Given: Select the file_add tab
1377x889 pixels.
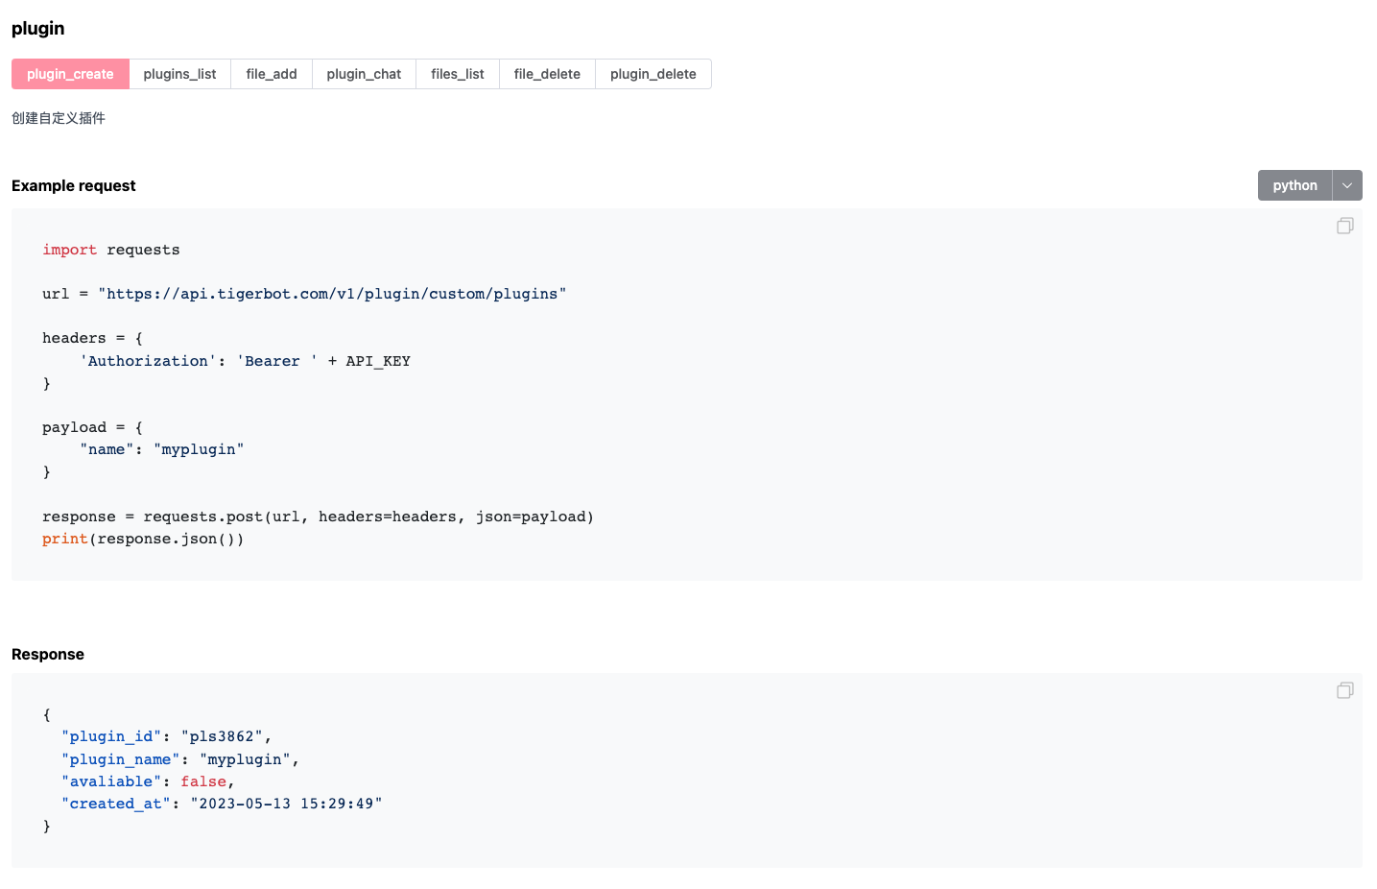Looking at the screenshot, I should [271, 74].
